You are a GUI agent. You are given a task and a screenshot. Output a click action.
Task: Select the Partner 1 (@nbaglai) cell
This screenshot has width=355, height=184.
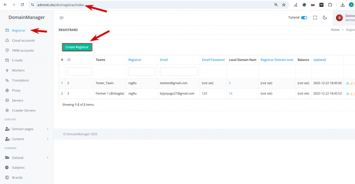[x=110, y=93]
